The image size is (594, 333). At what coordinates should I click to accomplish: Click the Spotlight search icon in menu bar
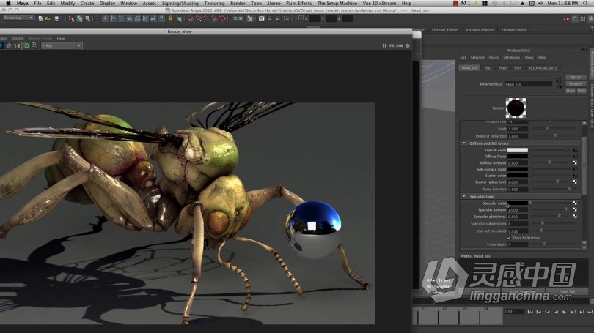pyautogui.click(x=587, y=4)
